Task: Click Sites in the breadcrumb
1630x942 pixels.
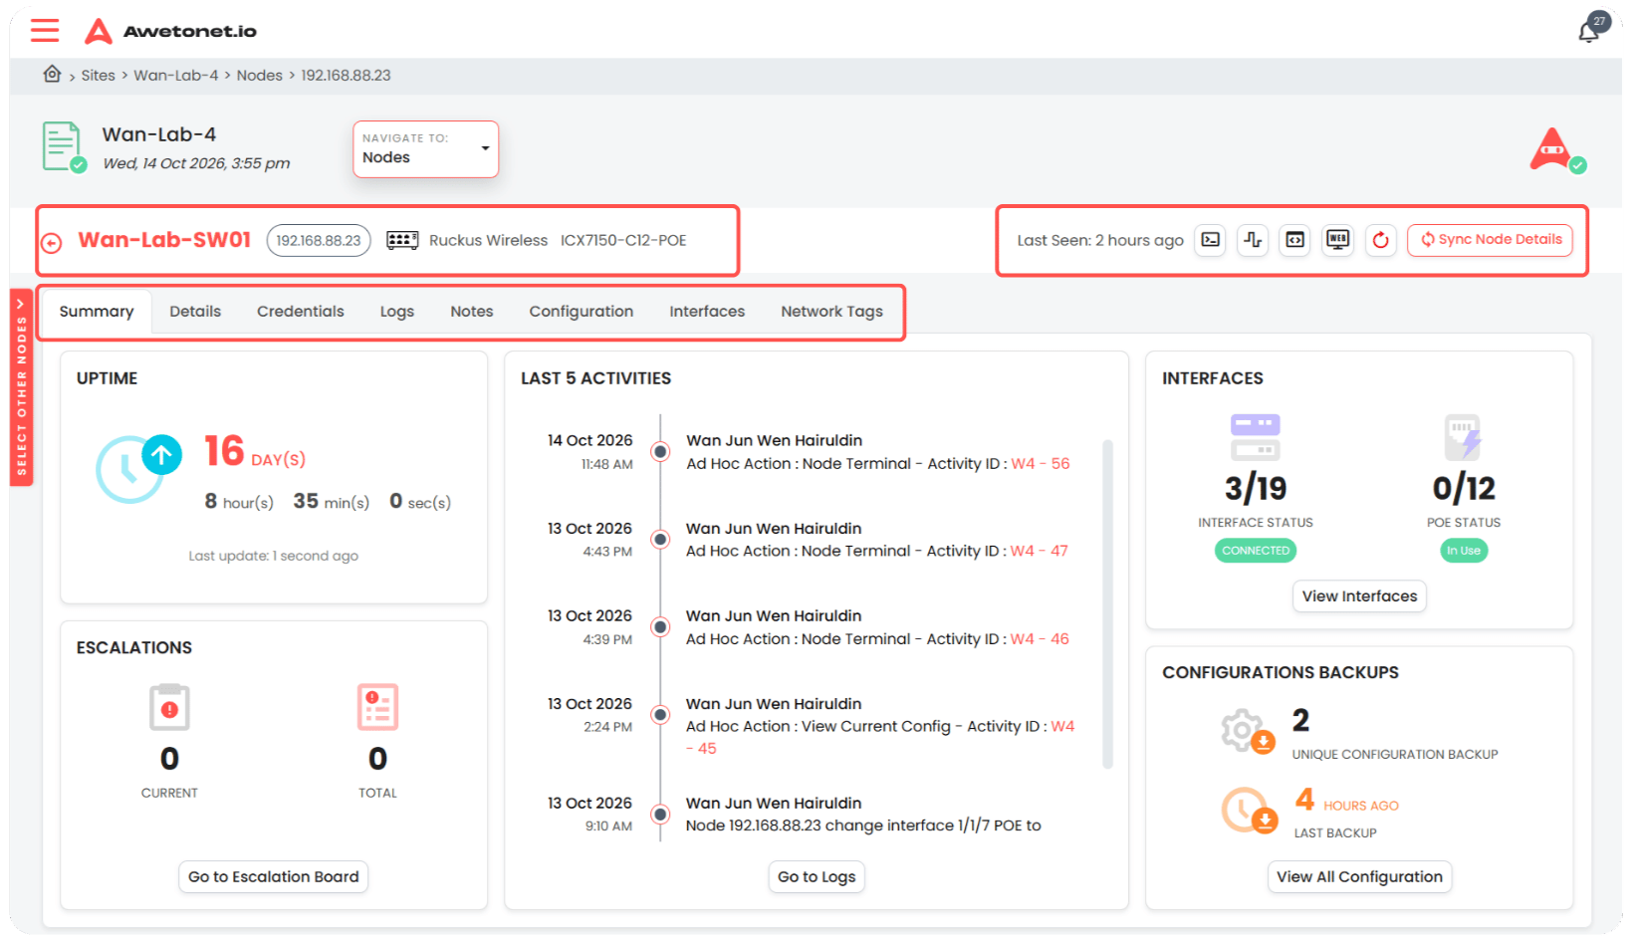Action: click(x=99, y=76)
